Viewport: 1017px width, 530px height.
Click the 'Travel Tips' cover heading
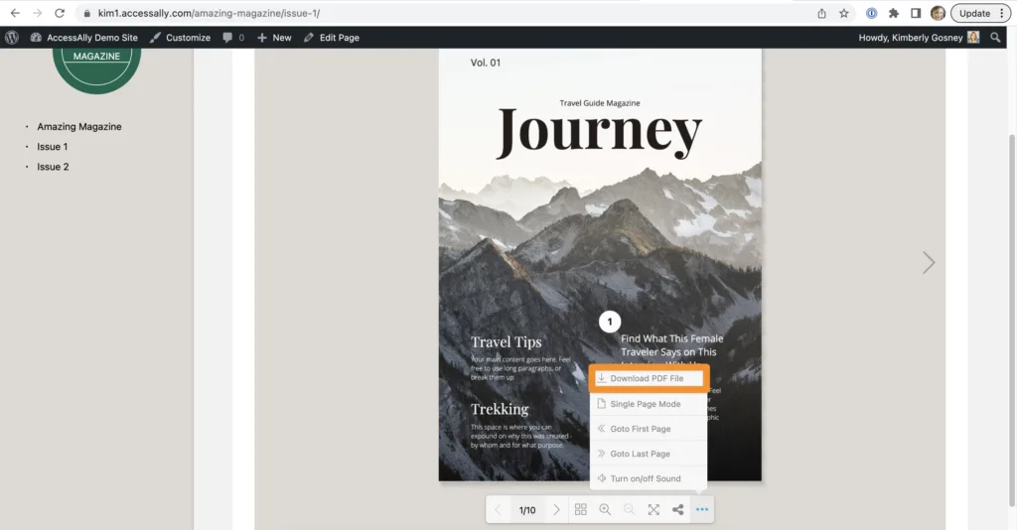coord(506,342)
